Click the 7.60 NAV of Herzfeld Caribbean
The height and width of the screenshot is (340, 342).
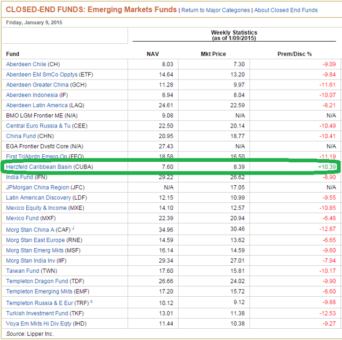pos(167,167)
